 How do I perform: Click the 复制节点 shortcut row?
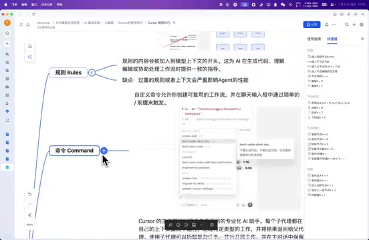point(318,135)
